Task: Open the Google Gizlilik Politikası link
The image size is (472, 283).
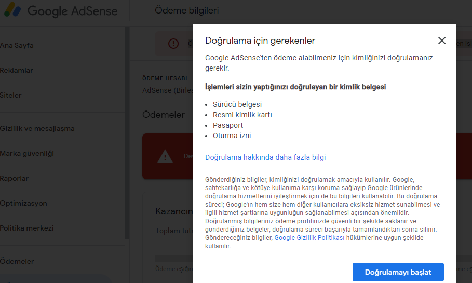Action: point(309,238)
